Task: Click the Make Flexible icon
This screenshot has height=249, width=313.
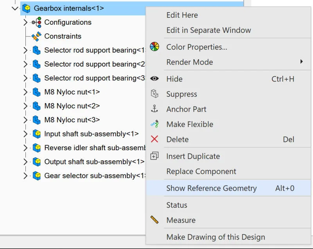Action: [x=155, y=124]
